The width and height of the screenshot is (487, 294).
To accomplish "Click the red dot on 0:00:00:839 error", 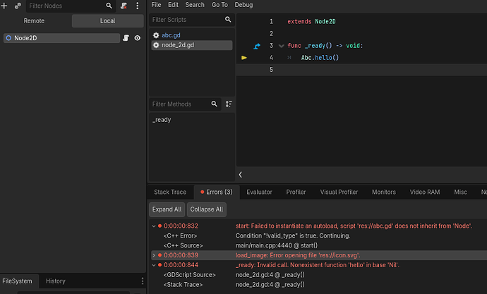I will (x=160, y=255).
